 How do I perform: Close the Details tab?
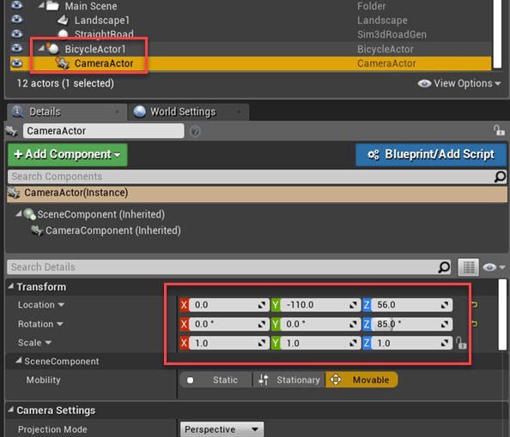117,111
